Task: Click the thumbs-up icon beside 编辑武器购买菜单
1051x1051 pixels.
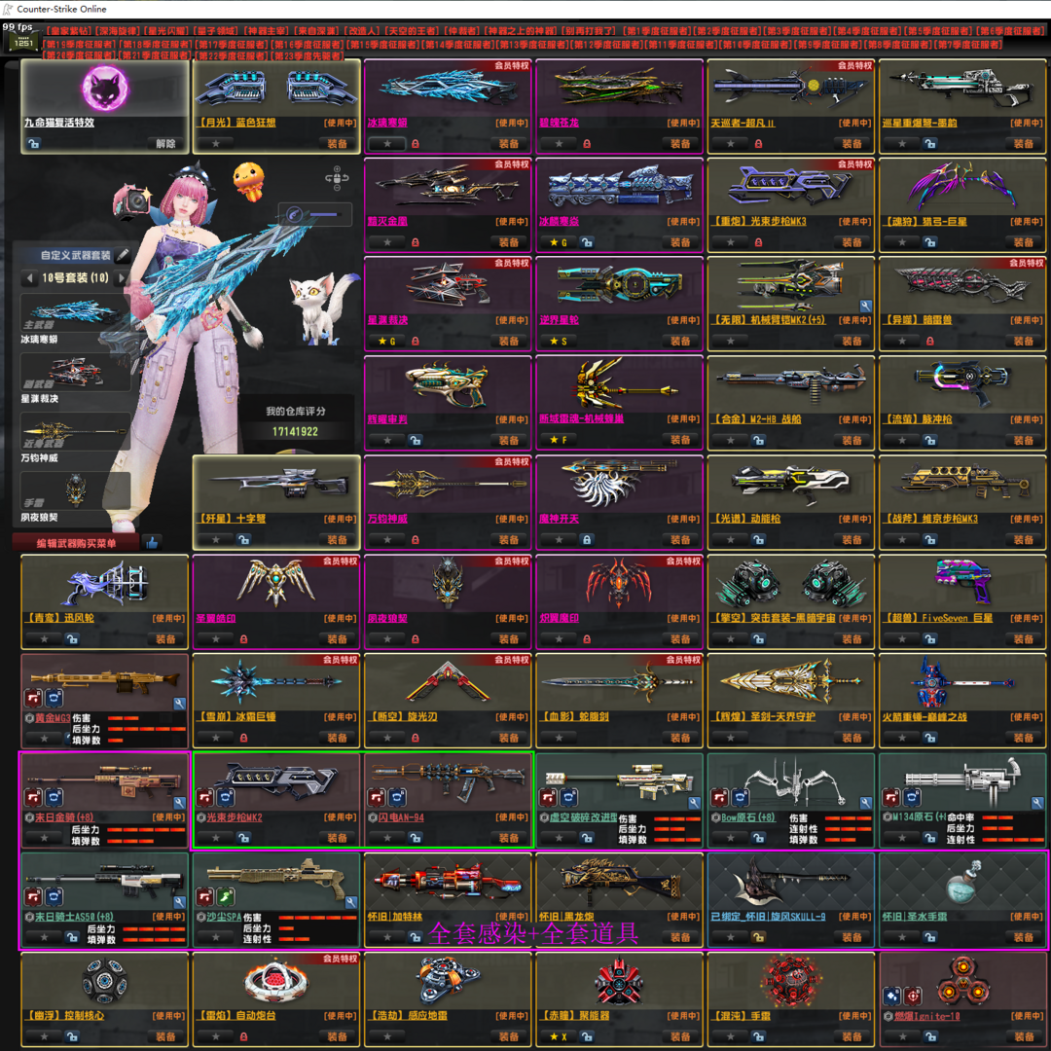Action: tap(152, 543)
